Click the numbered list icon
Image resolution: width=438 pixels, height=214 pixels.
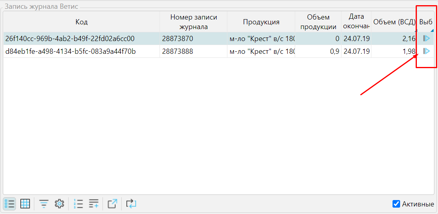tap(79, 204)
